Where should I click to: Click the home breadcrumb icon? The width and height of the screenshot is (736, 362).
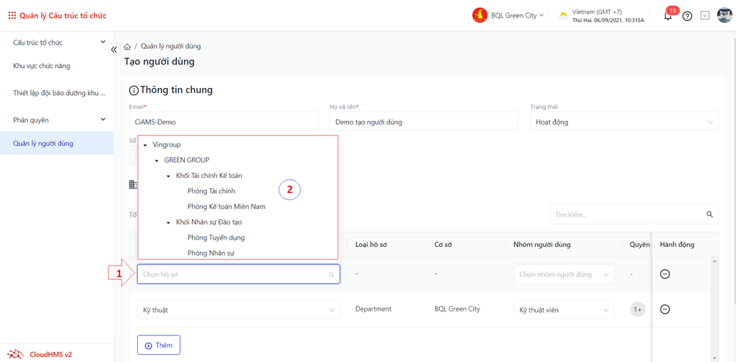127,46
